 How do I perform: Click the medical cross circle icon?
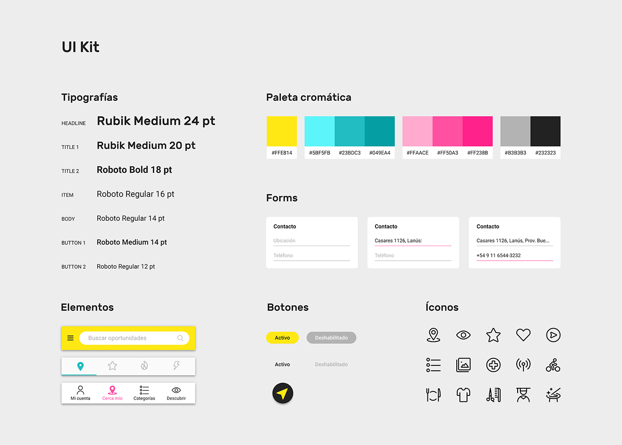click(x=493, y=365)
